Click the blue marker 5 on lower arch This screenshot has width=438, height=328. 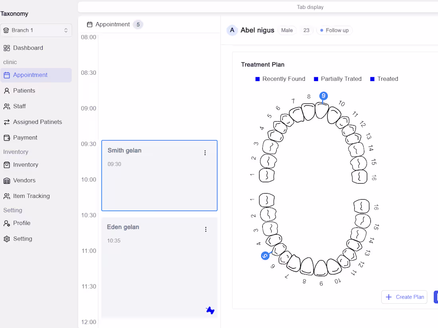click(265, 255)
